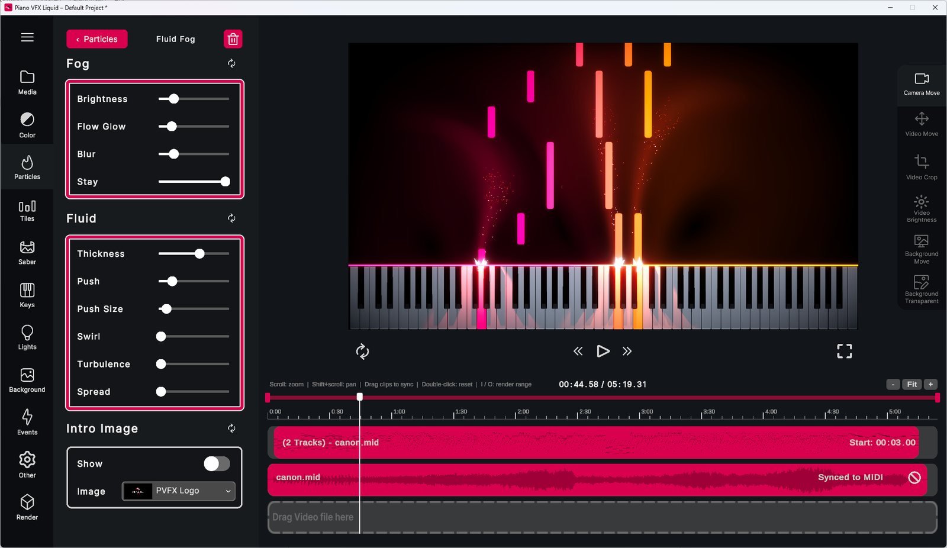Zoom in the timeline with plus button
This screenshot has height=548, width=947.
[x=931, y=384]
